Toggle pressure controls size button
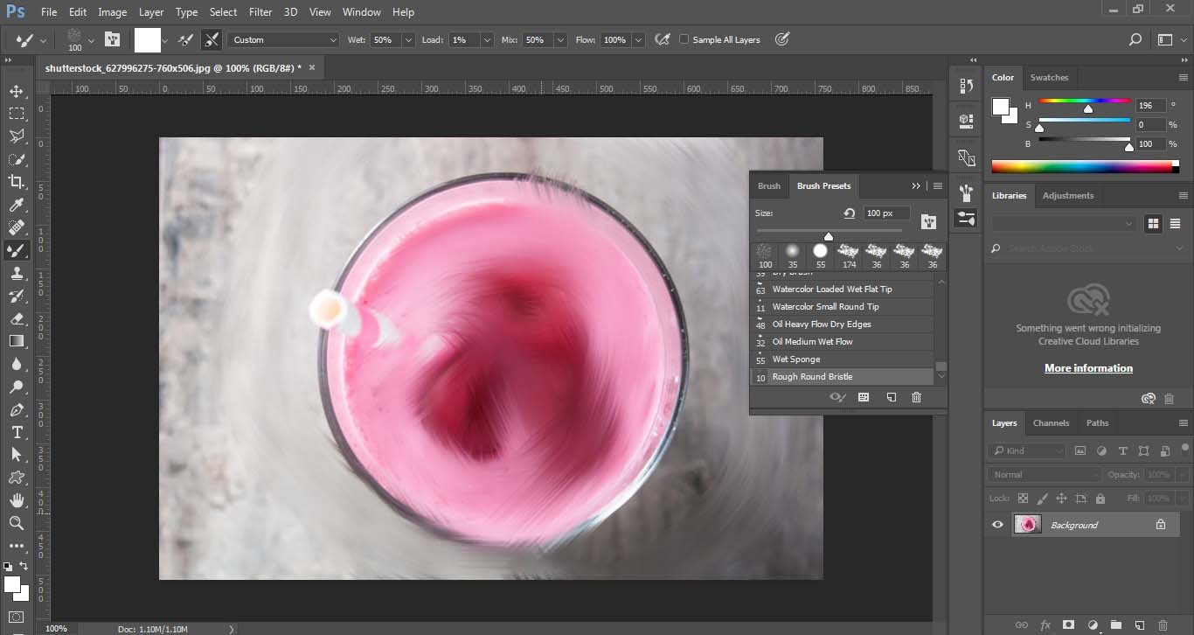Image resolution: width=1194 pixels, height=635 pixels. click(x=782, y=39)
